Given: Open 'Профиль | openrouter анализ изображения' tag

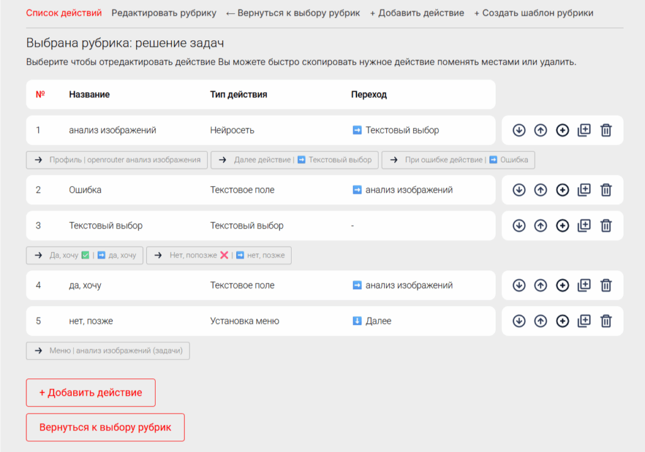Looking at the screenshot, I should pos(117,160).
